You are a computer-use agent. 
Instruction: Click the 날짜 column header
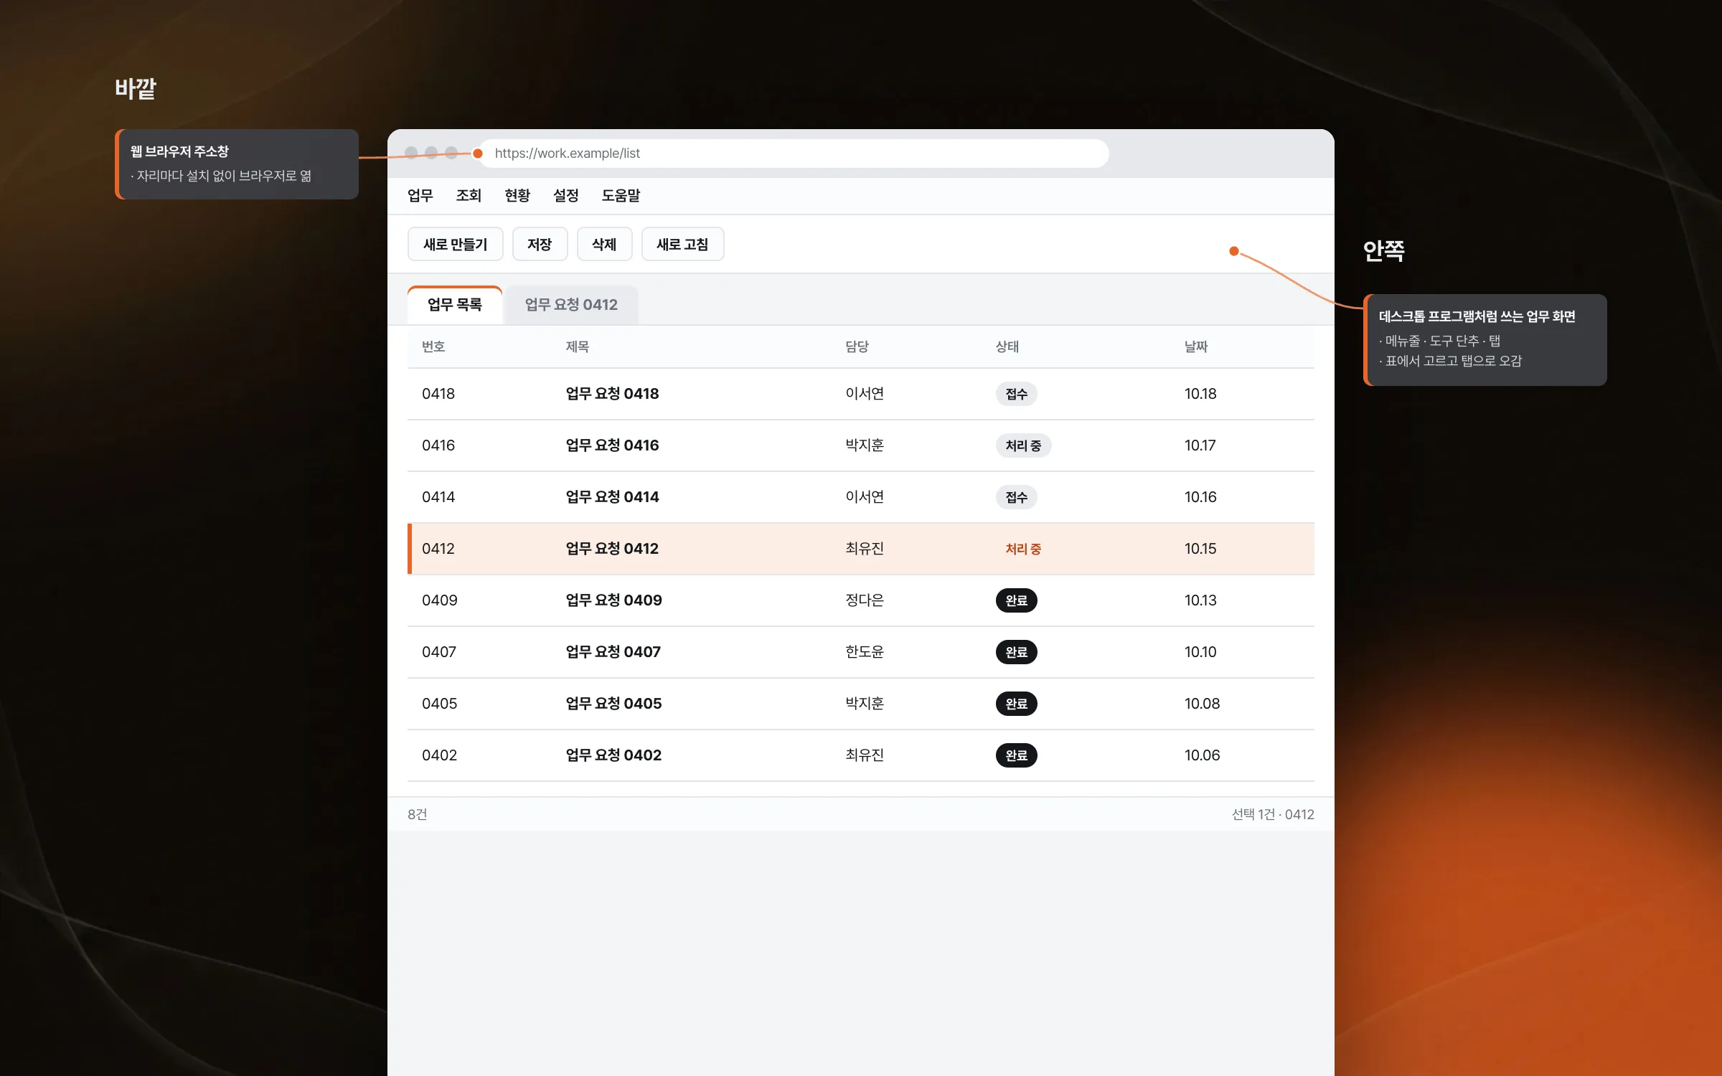click(x=1196, y=347)
